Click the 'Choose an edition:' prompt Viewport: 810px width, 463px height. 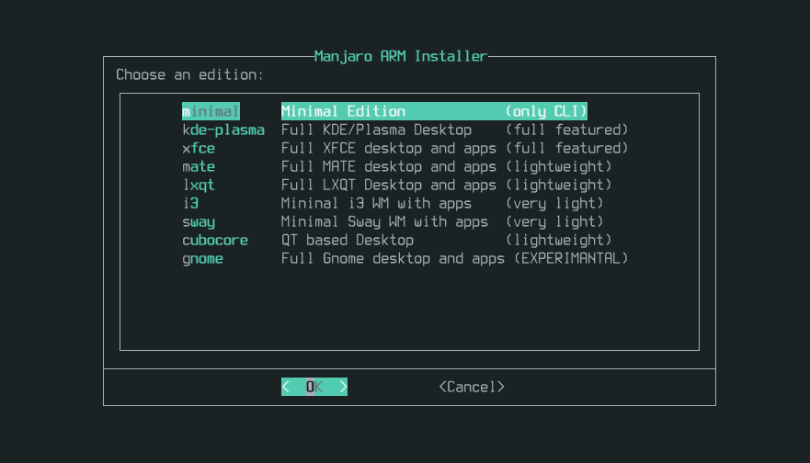[x=190, y=74]
